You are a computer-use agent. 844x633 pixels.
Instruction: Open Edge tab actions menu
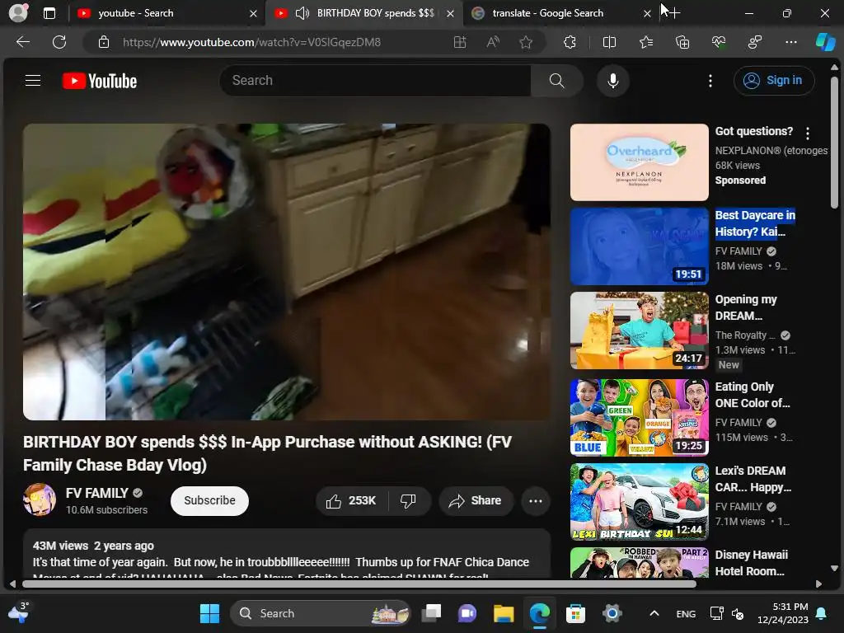click(49, 13)
